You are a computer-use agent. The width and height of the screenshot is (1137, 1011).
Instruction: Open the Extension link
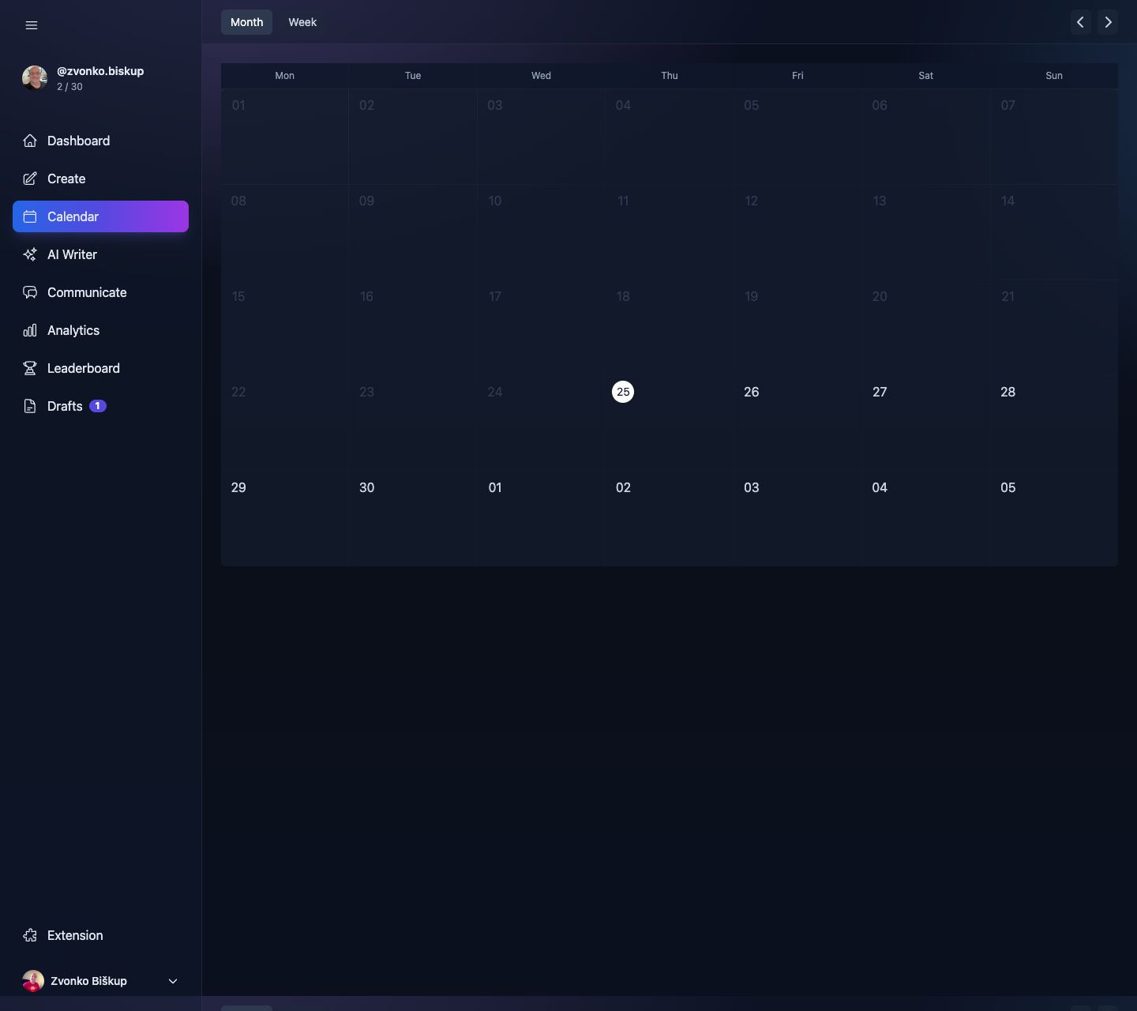[x=100, y=935]
